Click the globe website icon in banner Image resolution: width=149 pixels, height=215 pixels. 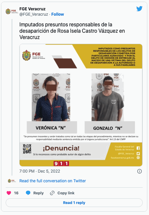pyautogui.click(x=138, y=158)
